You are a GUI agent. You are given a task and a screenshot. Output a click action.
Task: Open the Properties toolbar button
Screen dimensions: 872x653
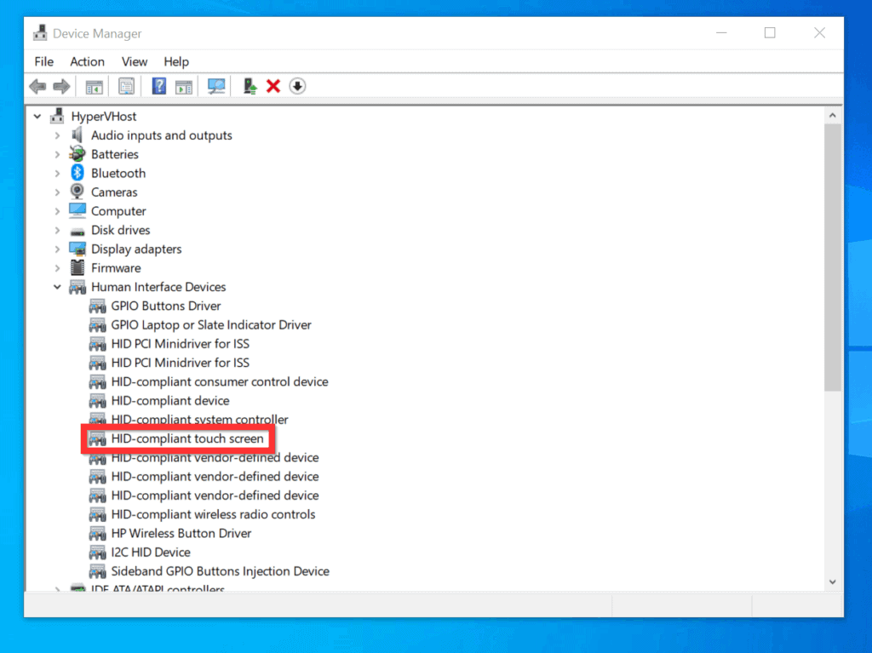click(x=126, y=86)
